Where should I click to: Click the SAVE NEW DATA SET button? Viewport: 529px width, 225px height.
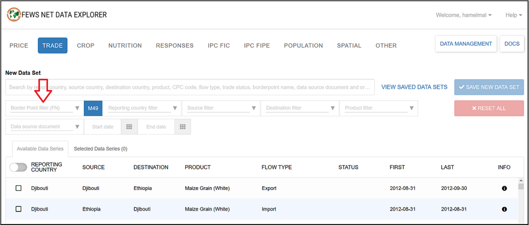click(x=489, y=87)
